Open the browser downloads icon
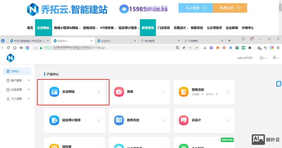 (259, 48)
